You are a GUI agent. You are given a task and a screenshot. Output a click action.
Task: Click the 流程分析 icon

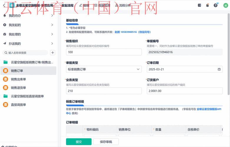(116, 5)
